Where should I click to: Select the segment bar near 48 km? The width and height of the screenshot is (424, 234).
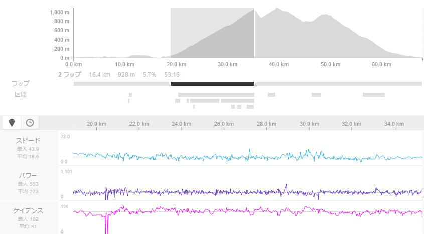317,95
